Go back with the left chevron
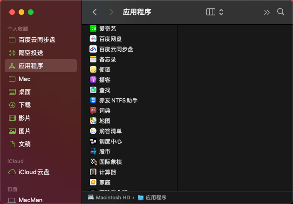 click(95, 12)
